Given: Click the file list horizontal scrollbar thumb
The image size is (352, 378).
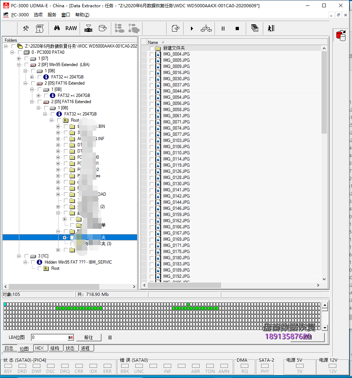Looking at the screenshot, I should point(184,285).
